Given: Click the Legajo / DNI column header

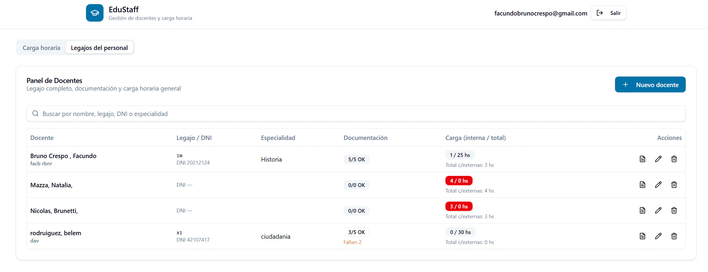Looking at the screenshot, I should 194,138.
